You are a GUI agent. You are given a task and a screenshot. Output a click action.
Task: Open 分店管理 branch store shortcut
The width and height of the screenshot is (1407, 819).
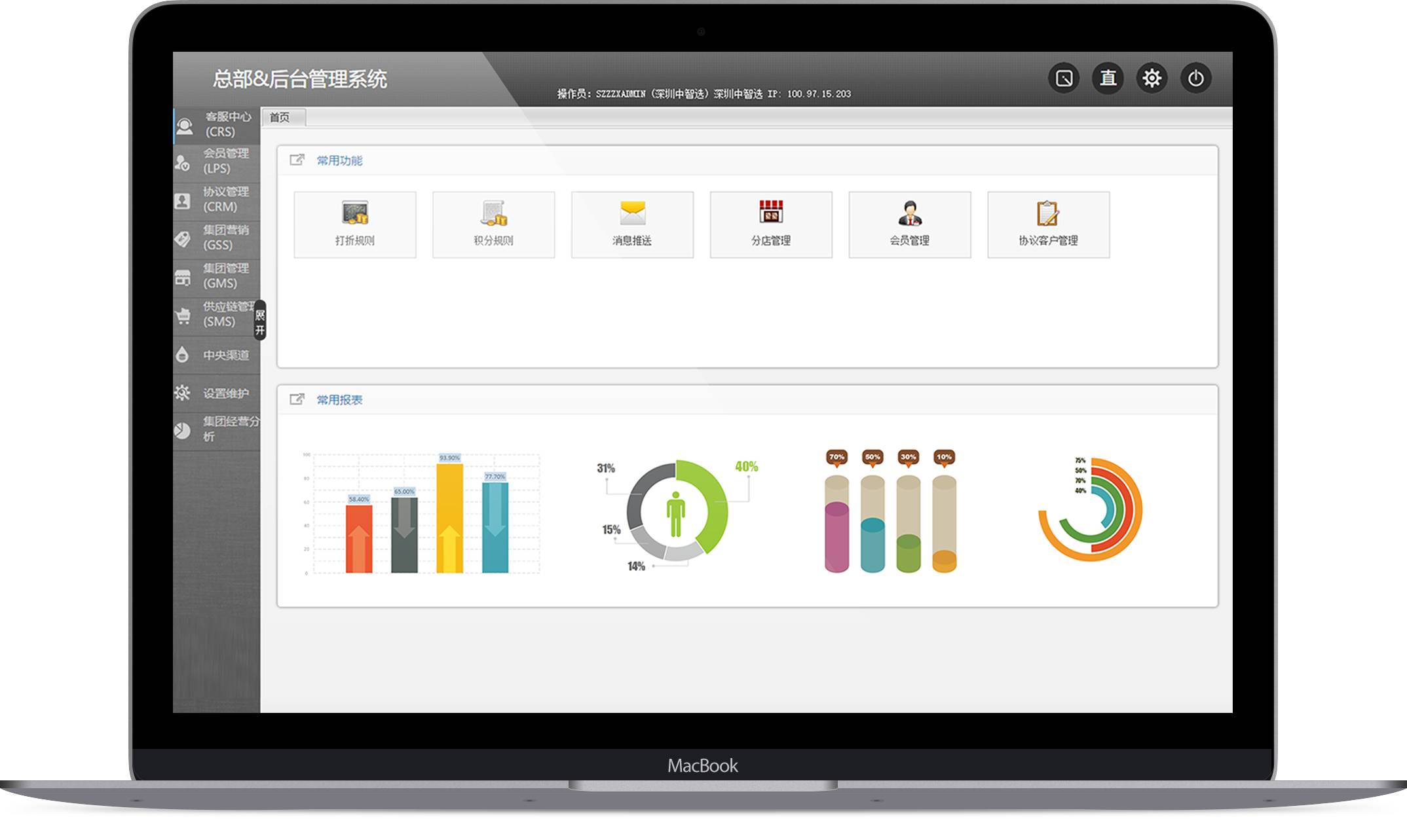(x=771, y=225)
